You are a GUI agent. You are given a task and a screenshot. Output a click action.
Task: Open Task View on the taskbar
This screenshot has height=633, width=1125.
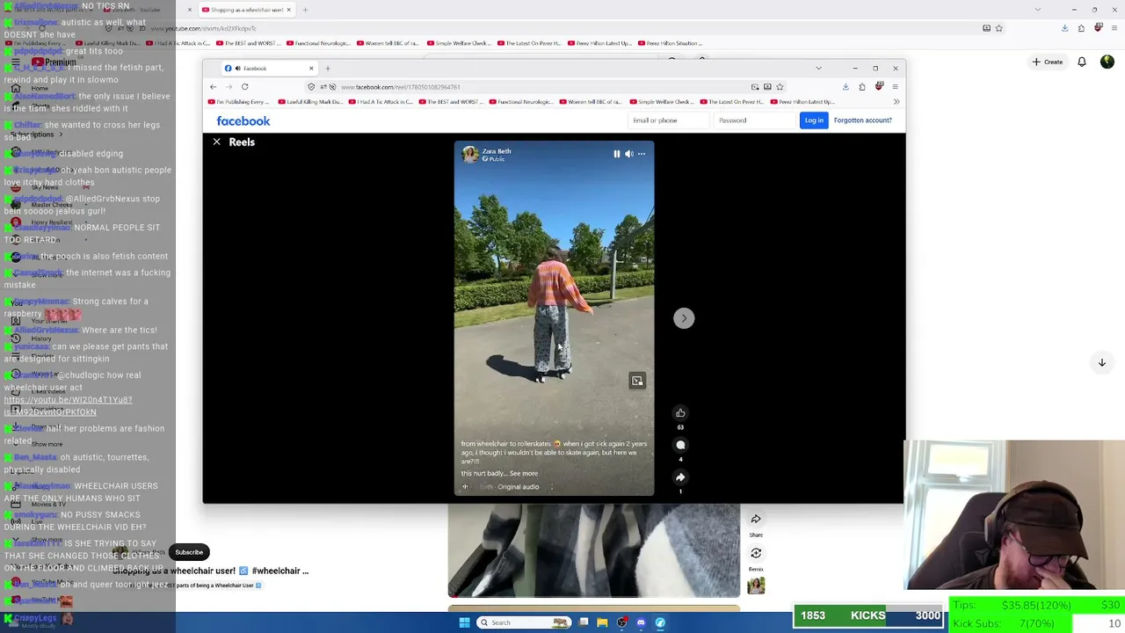coord(583,622)
